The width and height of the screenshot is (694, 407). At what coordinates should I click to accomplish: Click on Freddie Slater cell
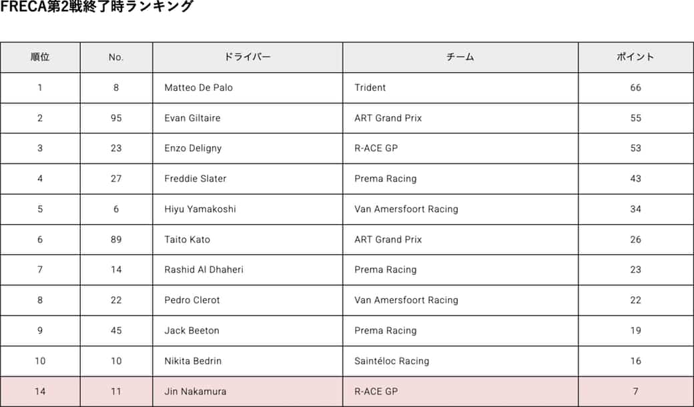[248, 179]
